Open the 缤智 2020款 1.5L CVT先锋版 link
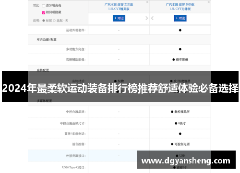240x173 pixels. coord(180,7)
